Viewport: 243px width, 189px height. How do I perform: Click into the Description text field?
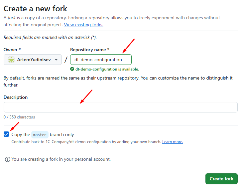(x=120, y=107)
